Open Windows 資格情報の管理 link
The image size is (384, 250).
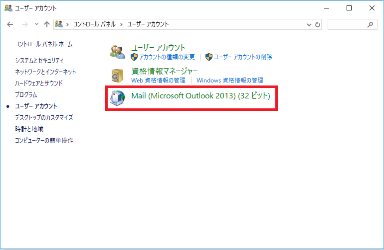[230, 81]
